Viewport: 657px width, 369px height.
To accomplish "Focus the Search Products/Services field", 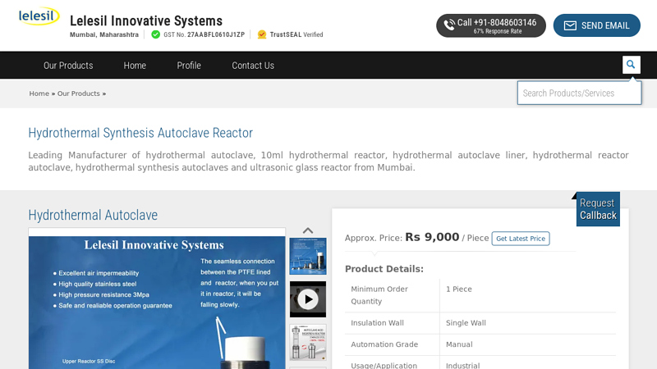I will click(x=579, y=93).
